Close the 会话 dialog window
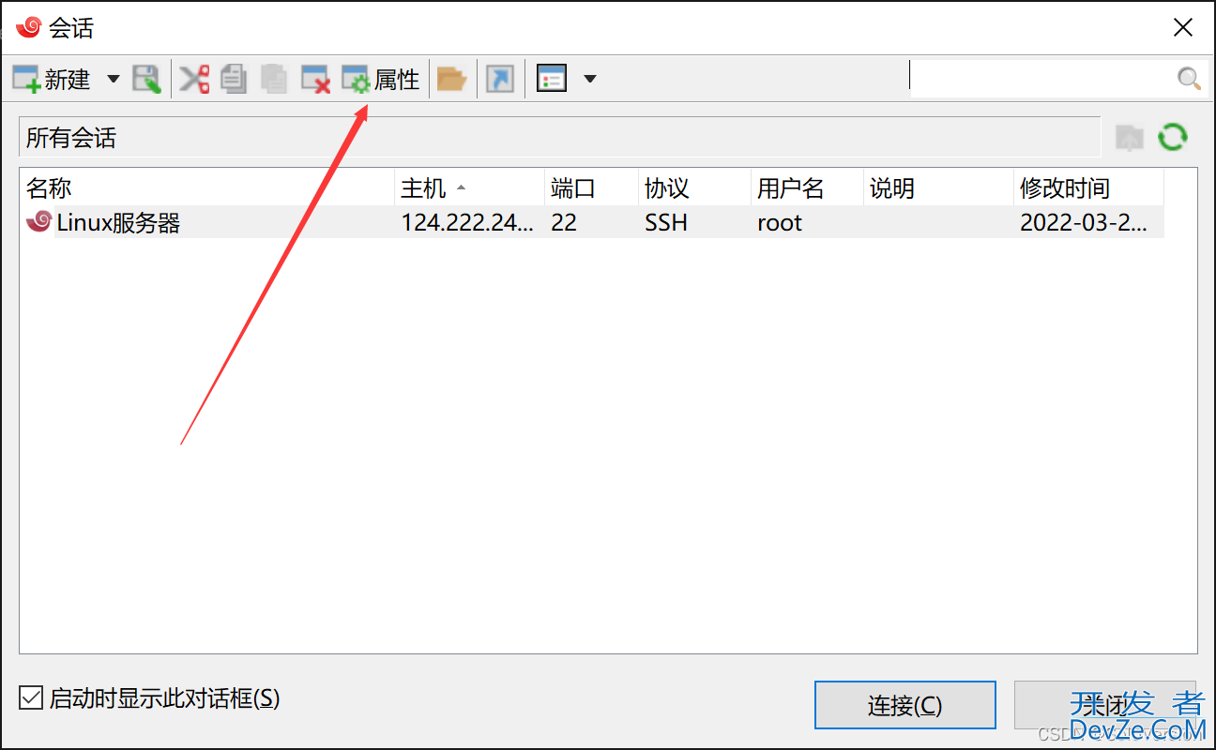This screenshot has height=750, width=1216. 1183,27
